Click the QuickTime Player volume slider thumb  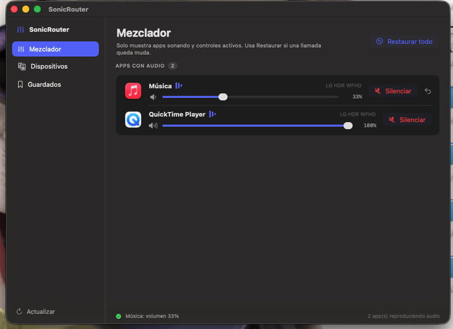tap(348, 125)
